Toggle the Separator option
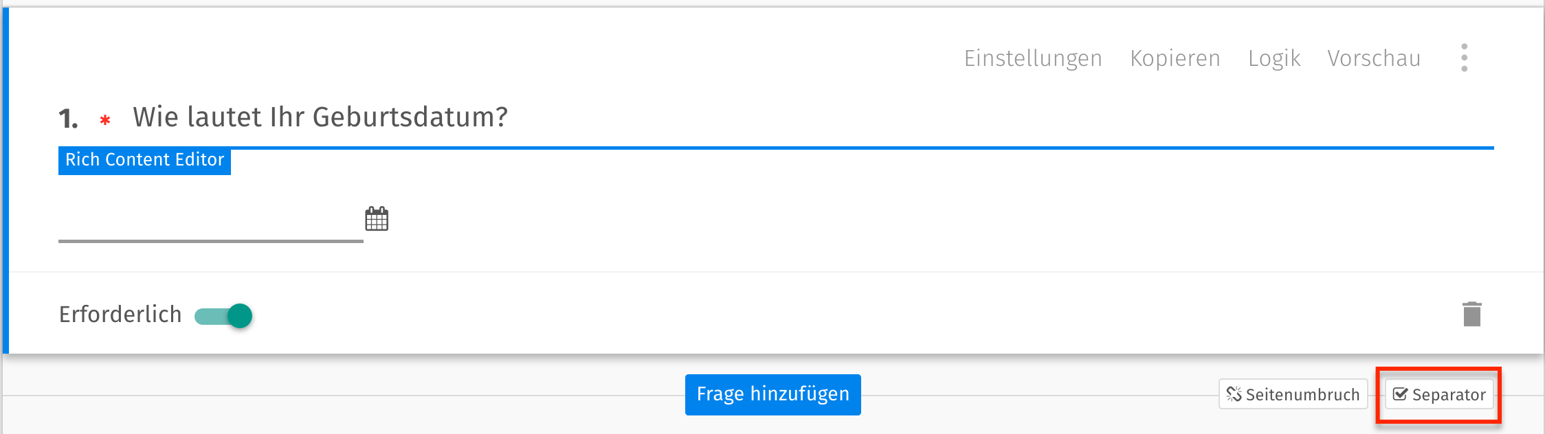The width and height of the screenshot is (1545, 434). click(x=1438, y=394)
